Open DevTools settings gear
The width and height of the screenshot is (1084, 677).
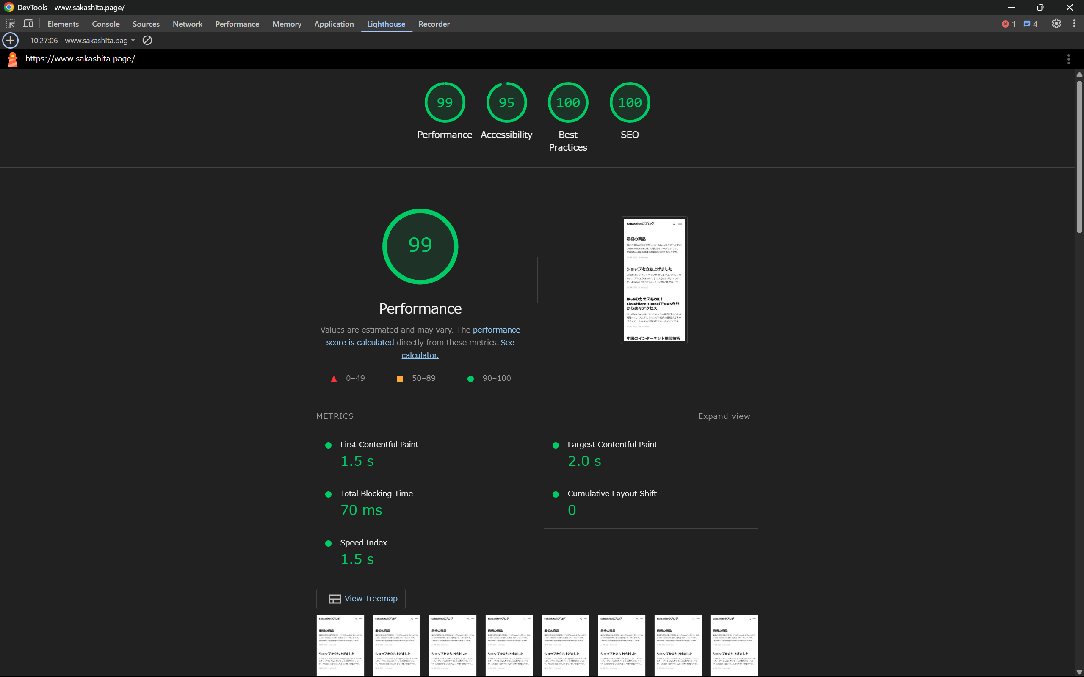1056,24
